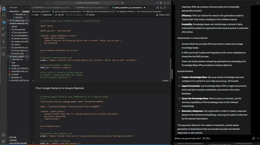The width and height of the screenshot is (260, 145).
Task: Click the Migration Patterns breadcrumb
Action: click(127, 11)
